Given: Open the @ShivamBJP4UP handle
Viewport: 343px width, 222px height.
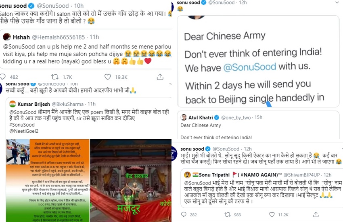Looking at the screenshot, I should (x=302, y=175).
